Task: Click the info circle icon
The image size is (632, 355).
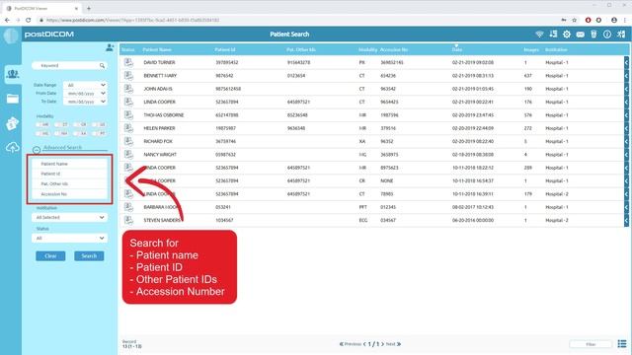Action: click(x=607, y=35)
